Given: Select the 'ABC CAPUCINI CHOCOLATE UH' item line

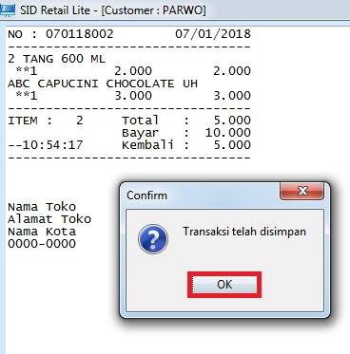Looking at the screenshot, I should pos(103,84).
